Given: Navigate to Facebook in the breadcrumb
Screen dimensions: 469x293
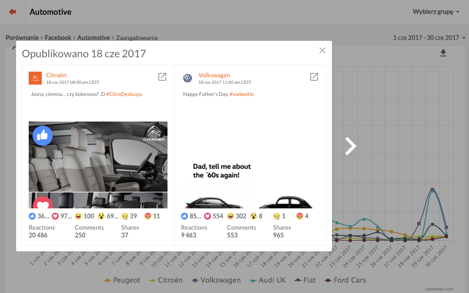Looking at the screenshot, I should (x=58, y=38).
